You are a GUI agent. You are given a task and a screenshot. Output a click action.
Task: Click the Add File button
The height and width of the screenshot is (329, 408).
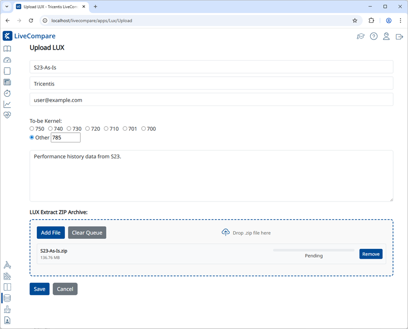click(50, 232)
